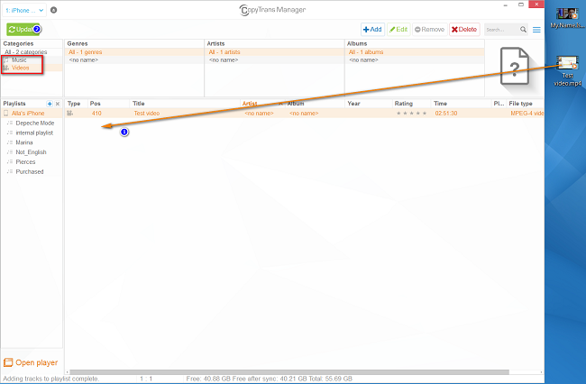Sort by File type column header
This screenshot has width=586, height=384.
[525, 104]
